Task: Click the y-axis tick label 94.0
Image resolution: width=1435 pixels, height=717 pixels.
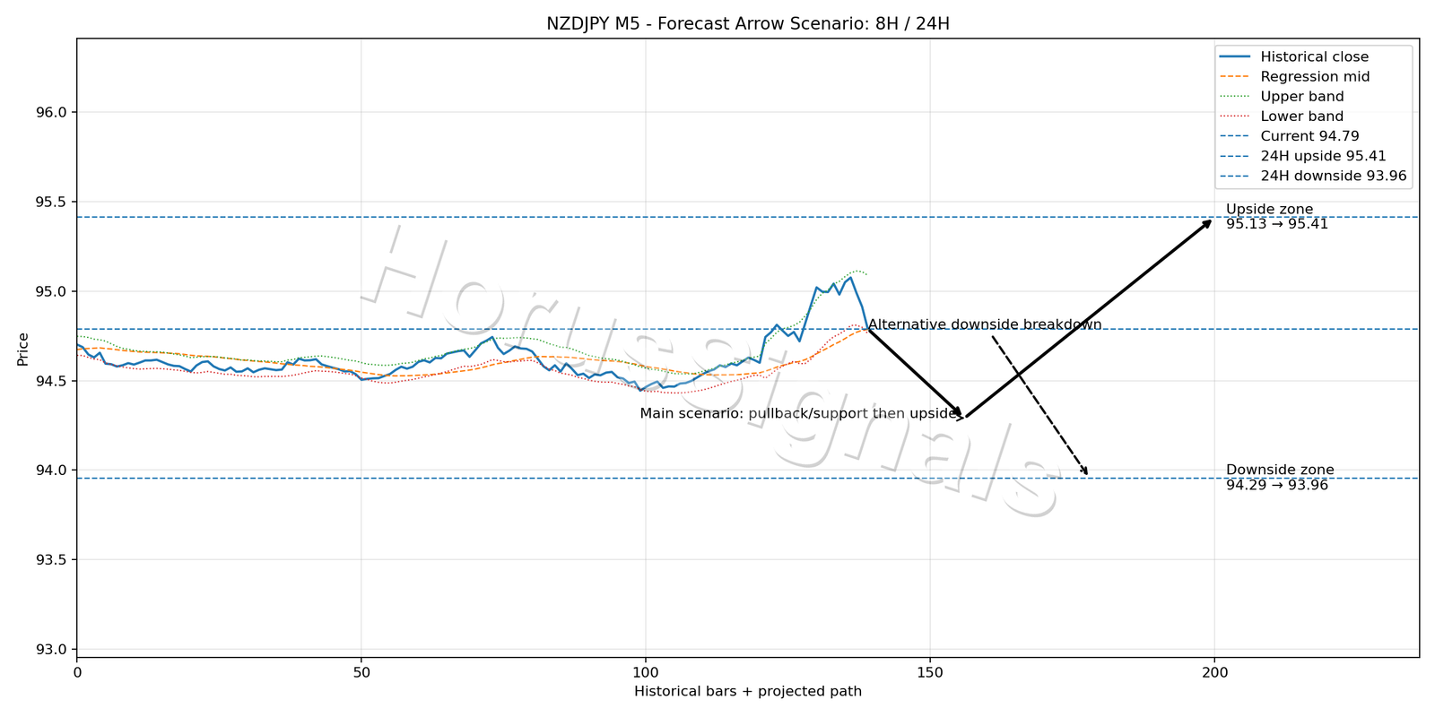Action: 51,471
